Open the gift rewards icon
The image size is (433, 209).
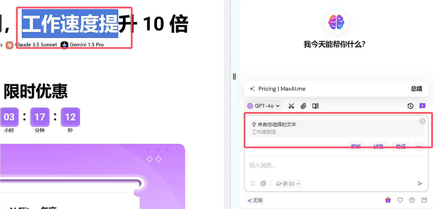point(388,200)
